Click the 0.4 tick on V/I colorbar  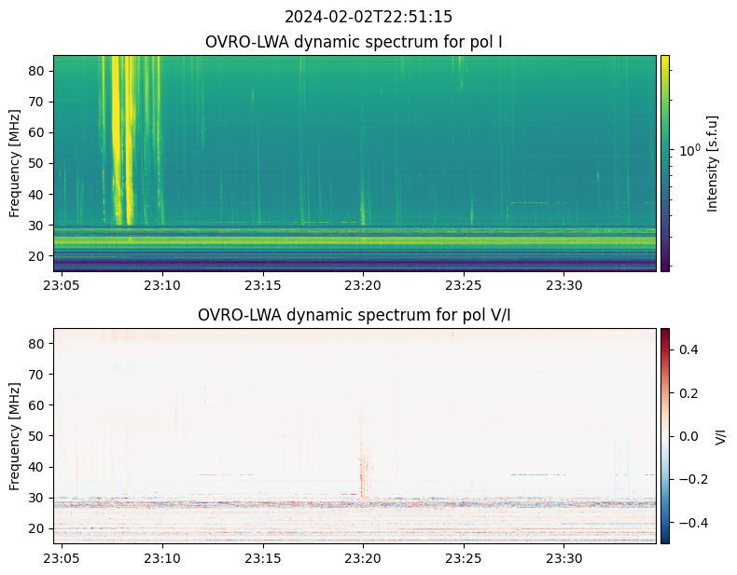[x=688, y=349]
